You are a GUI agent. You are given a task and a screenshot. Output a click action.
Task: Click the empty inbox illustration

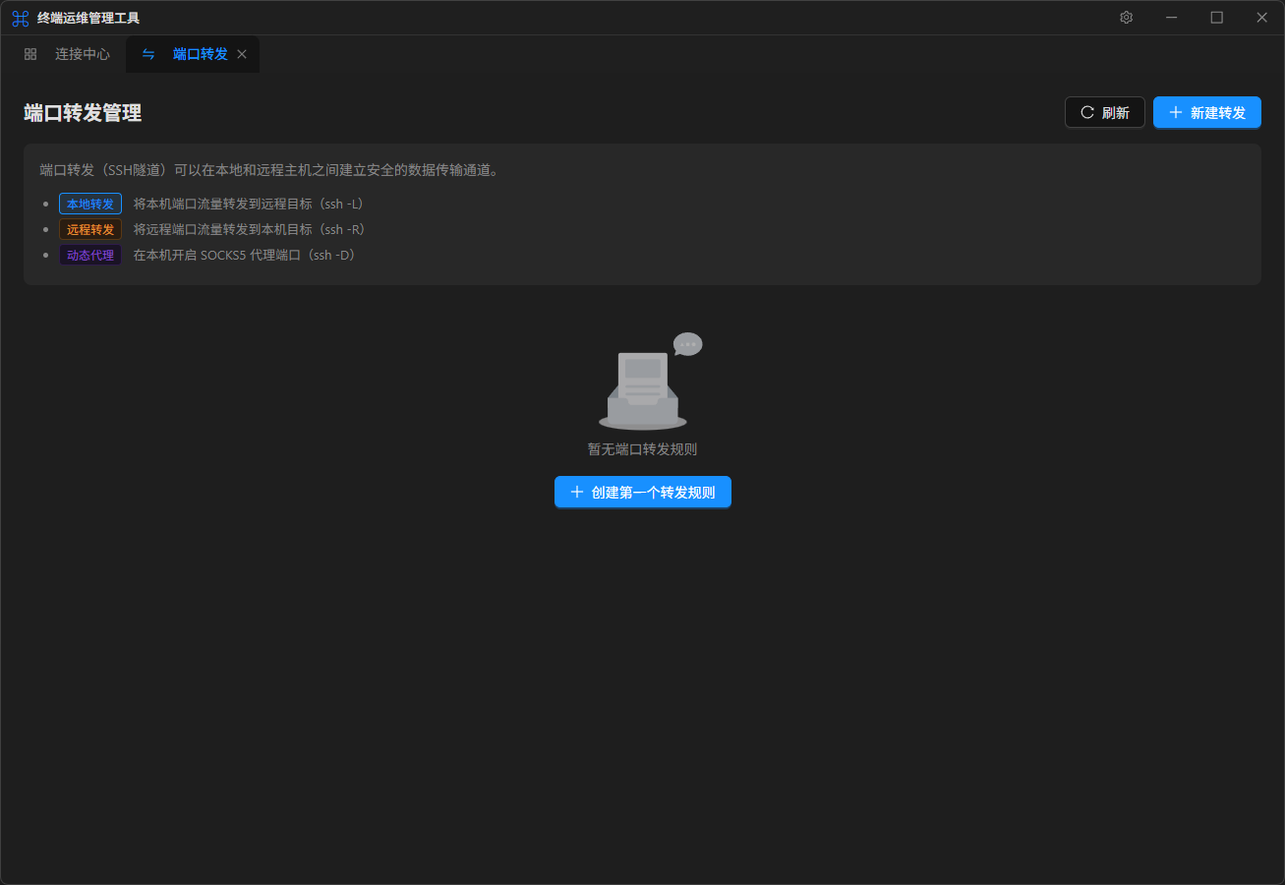coord(643,385)
